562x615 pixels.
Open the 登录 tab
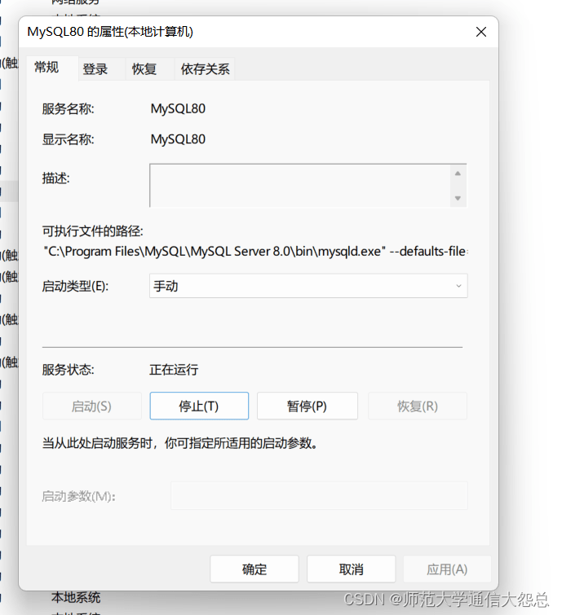click(x=102, y=69)
